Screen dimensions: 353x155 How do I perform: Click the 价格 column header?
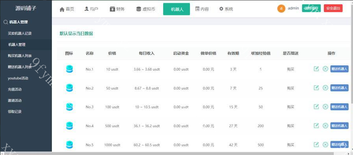112,53
